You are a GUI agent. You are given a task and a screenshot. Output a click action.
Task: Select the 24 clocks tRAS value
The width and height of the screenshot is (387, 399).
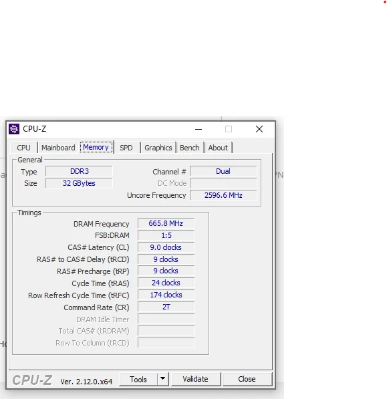[166, 283]
